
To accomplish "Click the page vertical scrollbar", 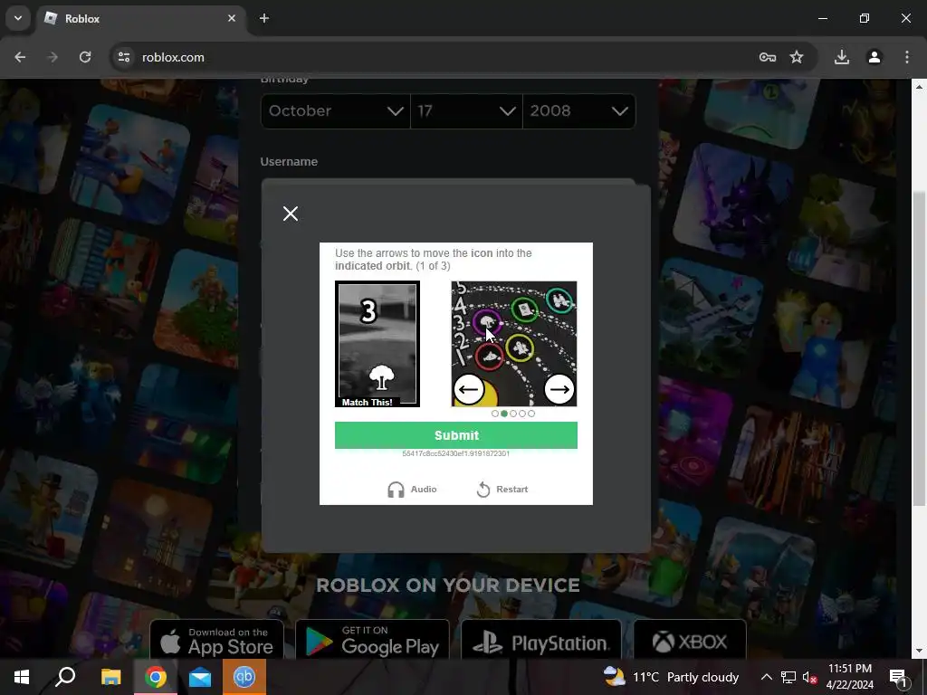I will [x=918, y=348].
